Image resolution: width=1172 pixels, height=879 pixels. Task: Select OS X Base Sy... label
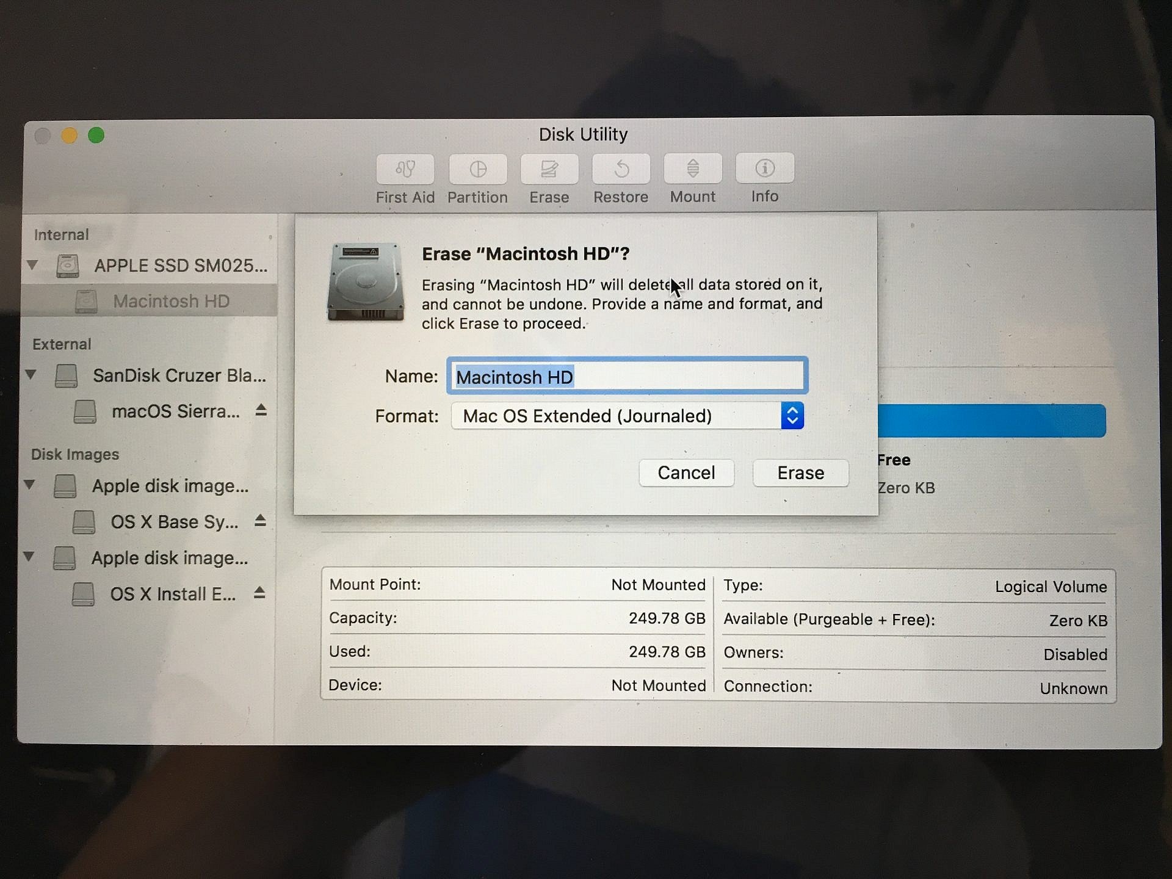[x=175, y=522]
